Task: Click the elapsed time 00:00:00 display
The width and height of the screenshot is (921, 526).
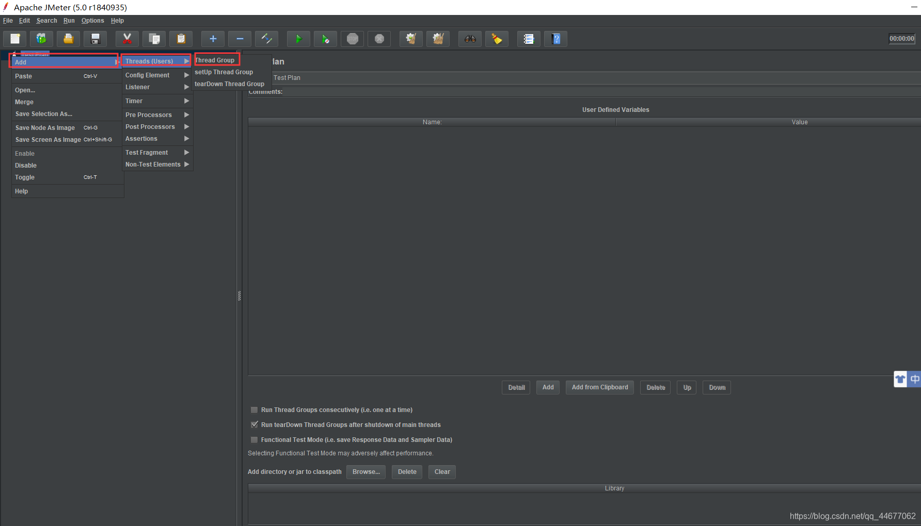Action: pos(901,39)
